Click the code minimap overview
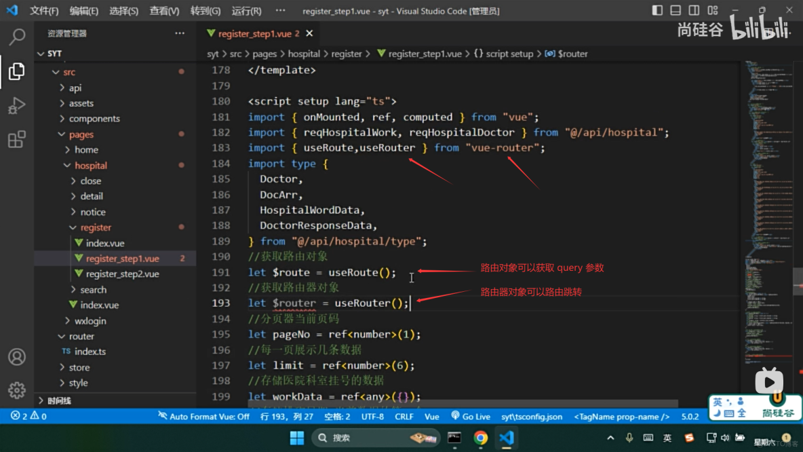 (770, 170)
